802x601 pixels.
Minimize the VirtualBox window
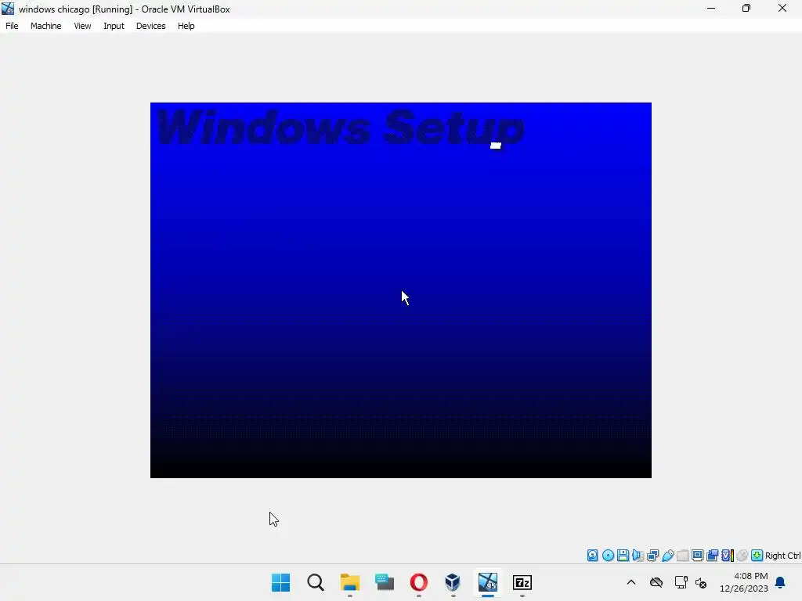(x=711, y=8)
